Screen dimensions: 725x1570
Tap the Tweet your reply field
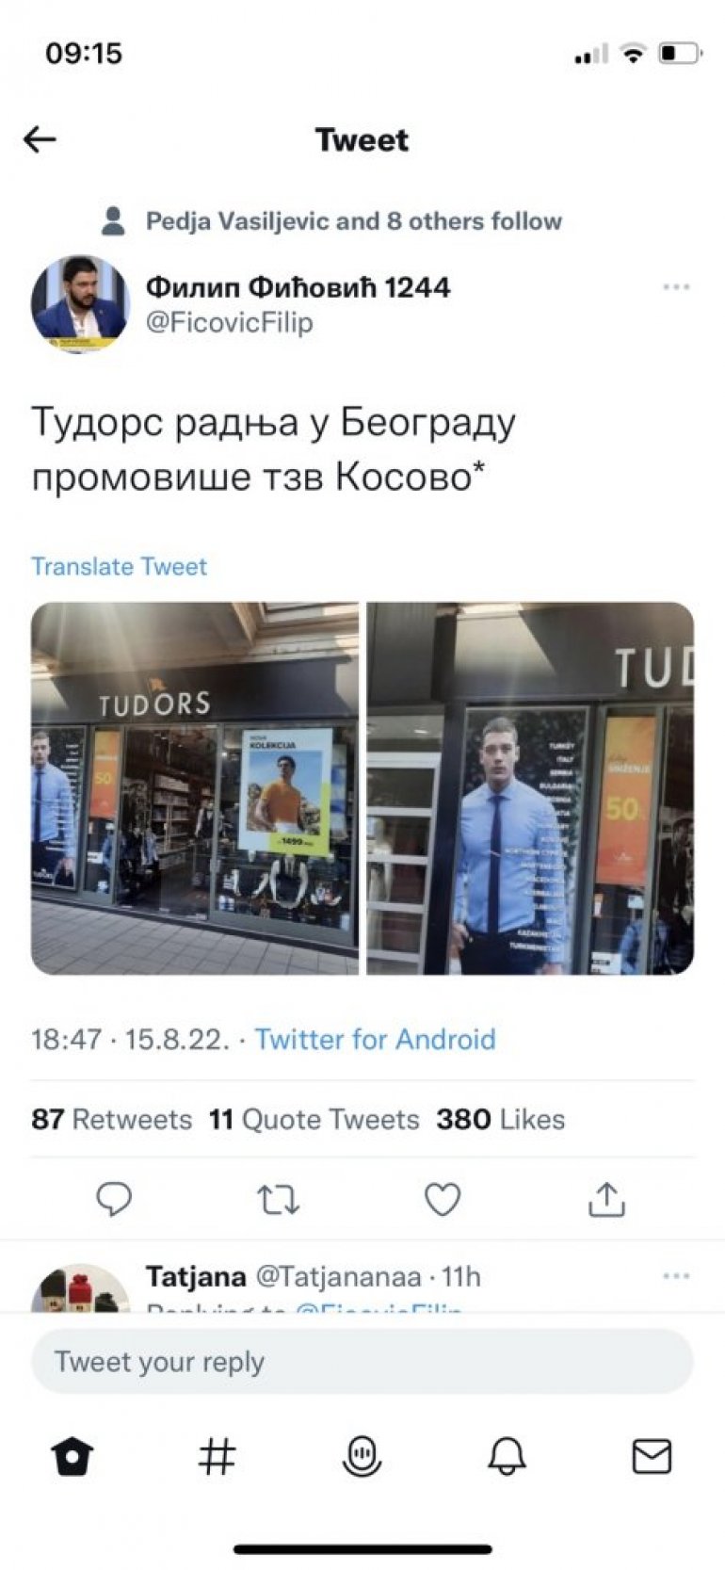[x=362, y=1361]
